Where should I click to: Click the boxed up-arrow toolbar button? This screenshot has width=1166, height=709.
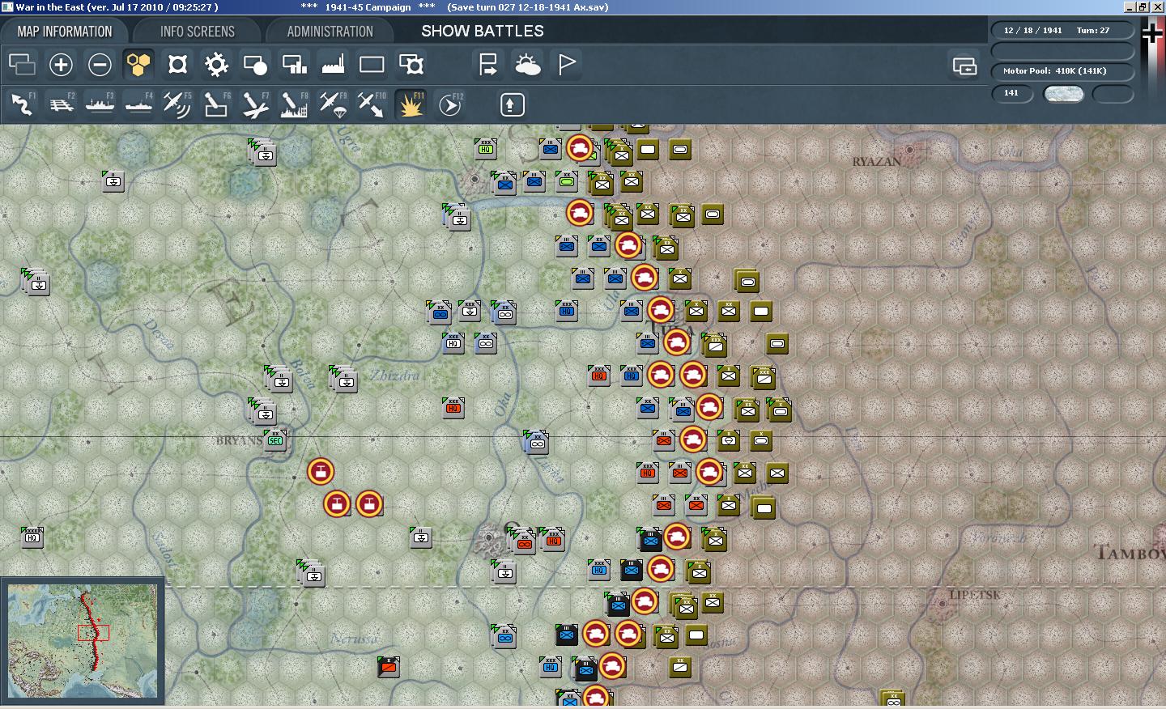tap(512, 104)
